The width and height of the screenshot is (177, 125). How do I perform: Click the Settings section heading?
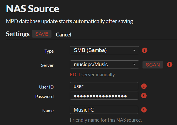(x=18, y=34)
